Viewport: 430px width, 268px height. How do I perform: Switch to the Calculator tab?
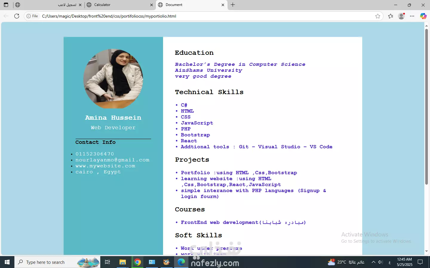point(120,5)
